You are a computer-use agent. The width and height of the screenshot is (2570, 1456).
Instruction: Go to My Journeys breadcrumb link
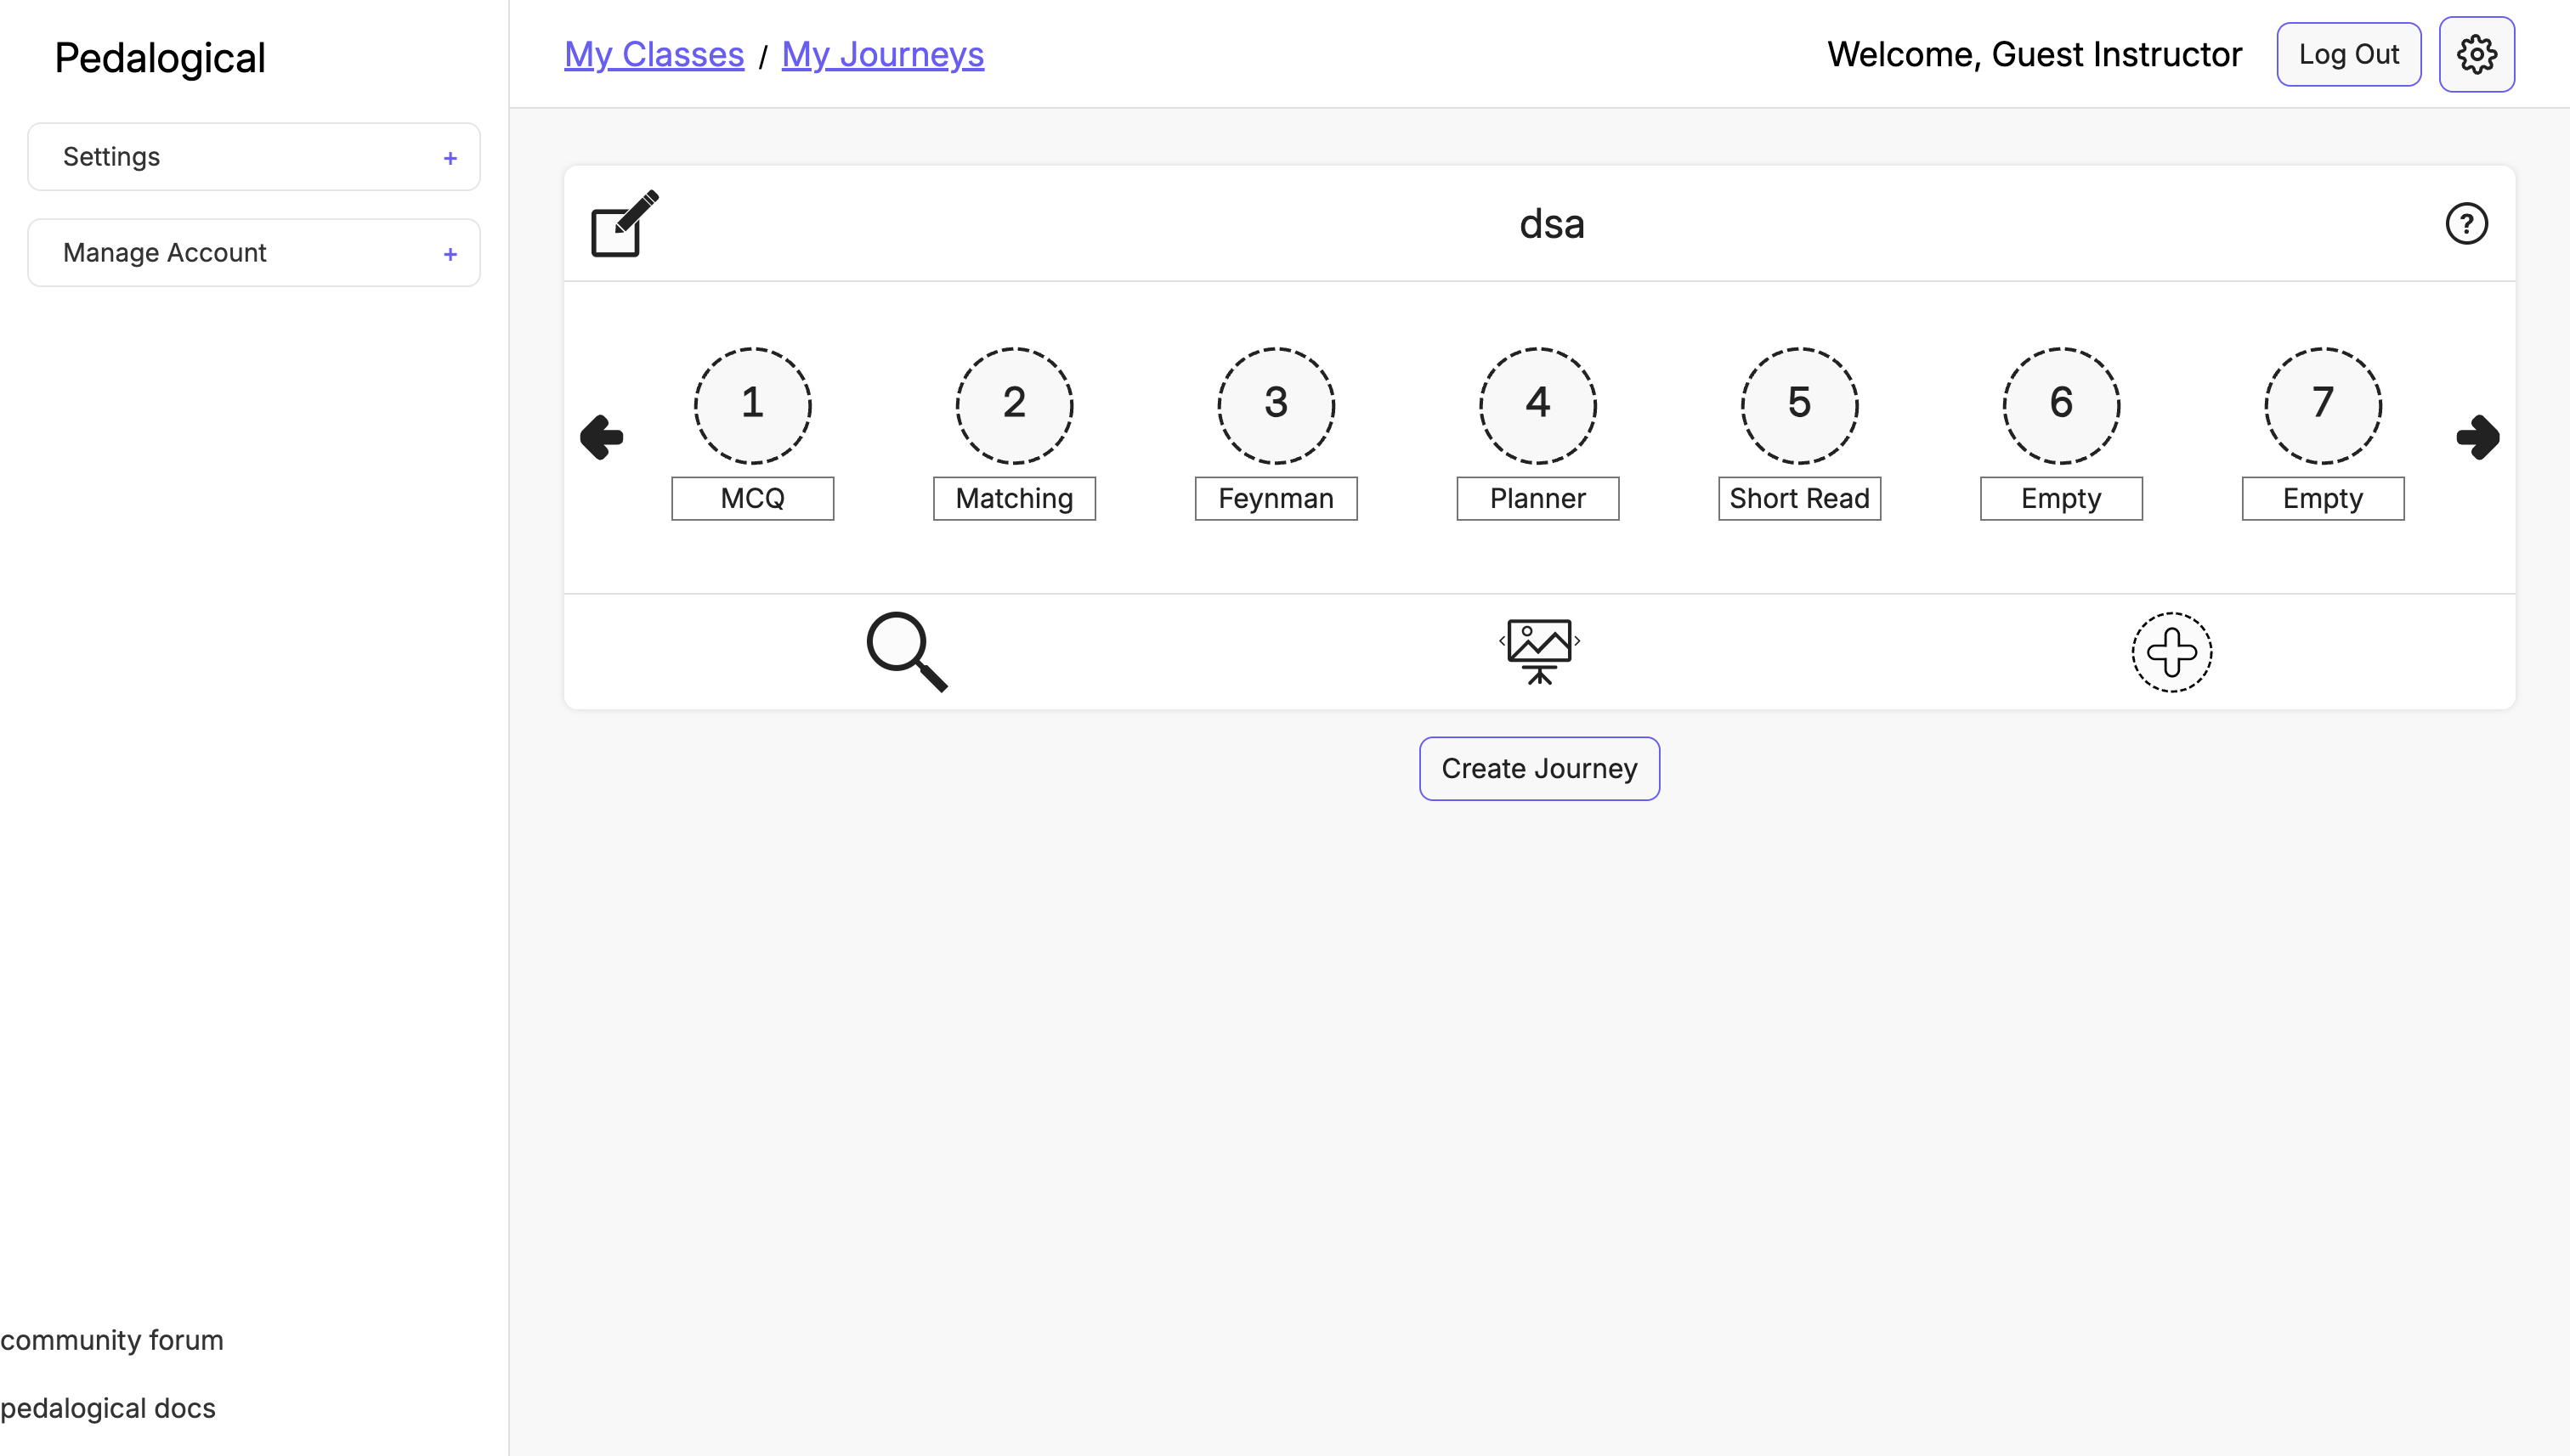(x=882, y=55)
